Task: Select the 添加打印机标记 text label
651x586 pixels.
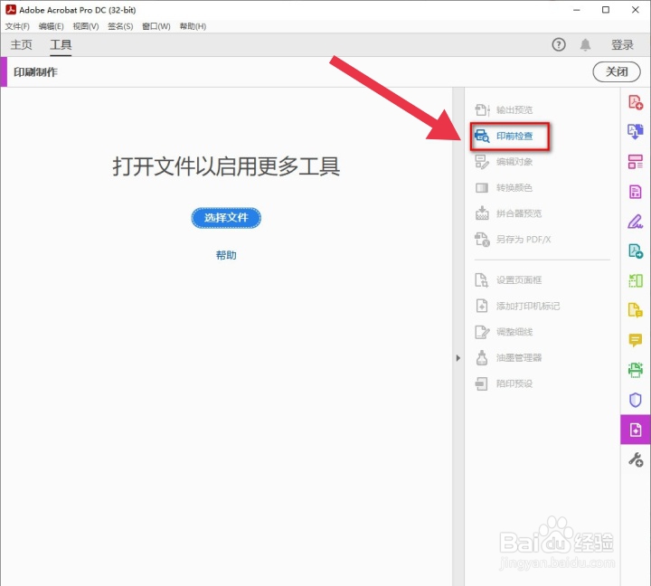Action: tap(528, 306)
